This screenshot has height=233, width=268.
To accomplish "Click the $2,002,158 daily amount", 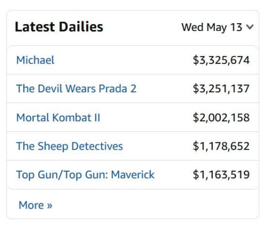I will [221, 118].
